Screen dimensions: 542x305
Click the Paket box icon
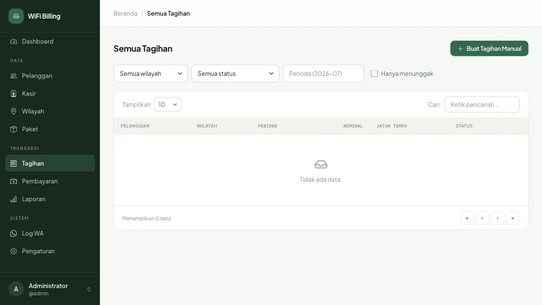[14, 129]
